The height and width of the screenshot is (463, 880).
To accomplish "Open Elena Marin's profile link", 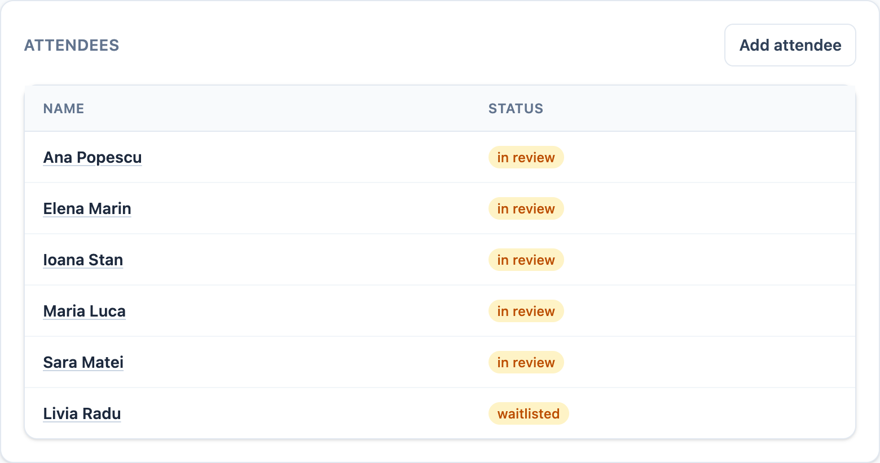I will (87, 209).
